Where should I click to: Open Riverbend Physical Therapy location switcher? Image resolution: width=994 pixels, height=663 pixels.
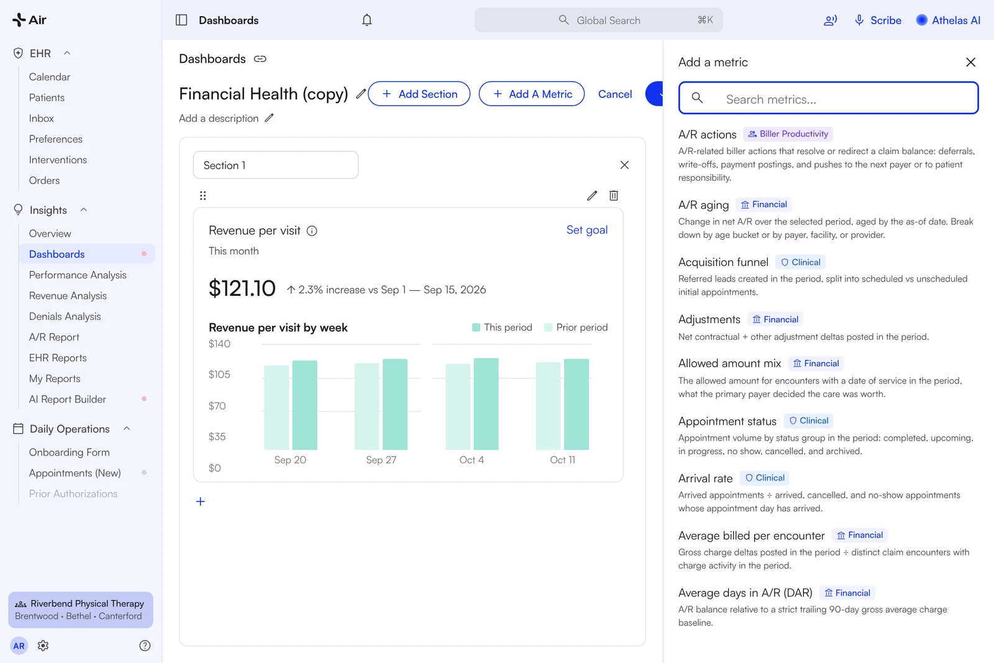pos(81,610)
